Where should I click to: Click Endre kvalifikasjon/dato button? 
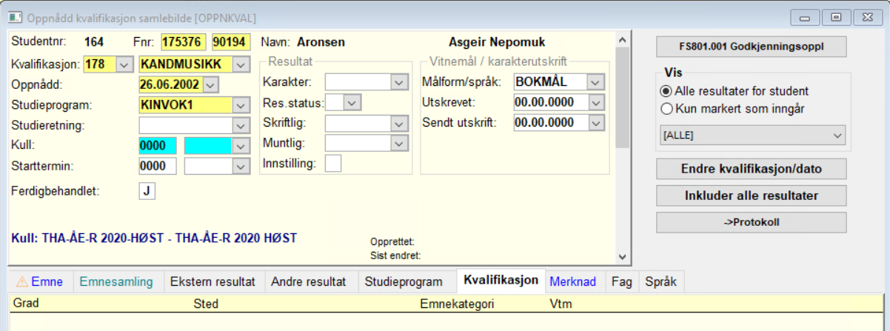[751, 169]
